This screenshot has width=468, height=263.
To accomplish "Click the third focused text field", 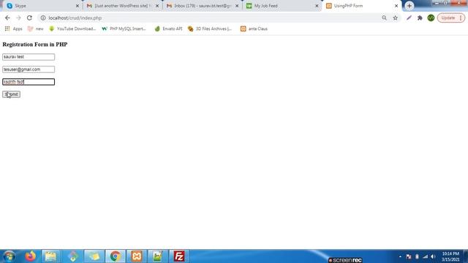I will pyautogui.click(x=29, y=82).
